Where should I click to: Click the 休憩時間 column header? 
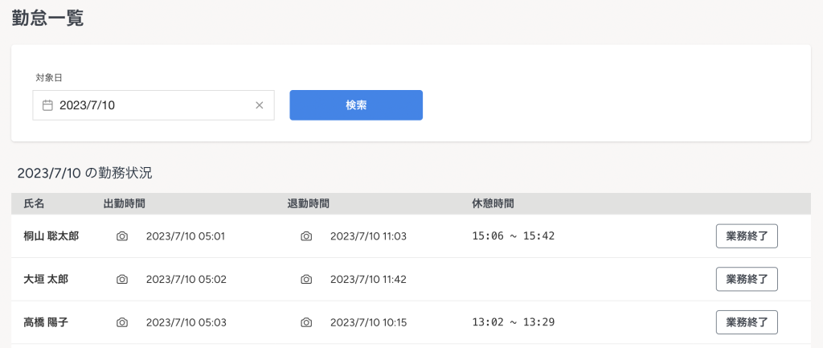click(493, 204)
